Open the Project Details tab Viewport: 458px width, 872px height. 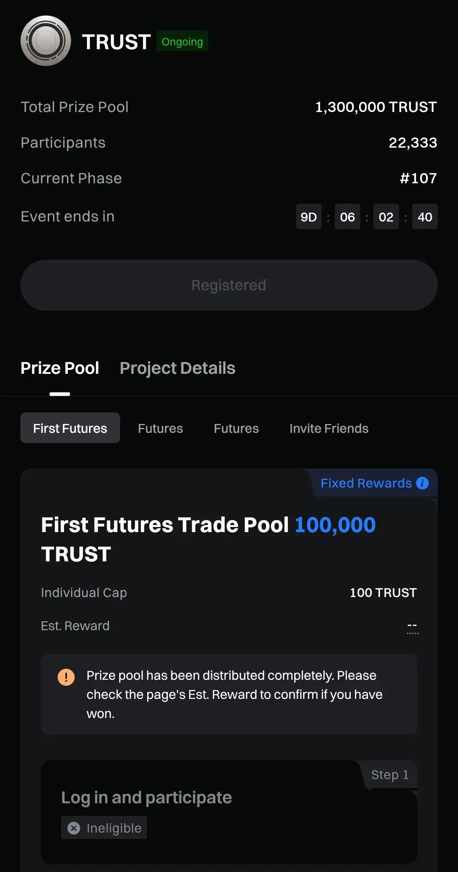tap(177, 368)
